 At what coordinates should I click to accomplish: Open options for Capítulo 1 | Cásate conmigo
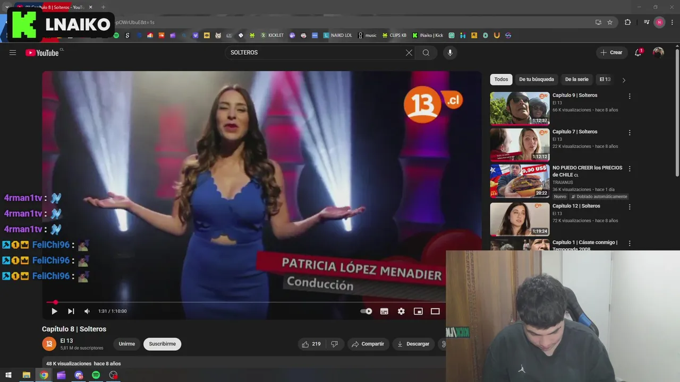(630, 244)
